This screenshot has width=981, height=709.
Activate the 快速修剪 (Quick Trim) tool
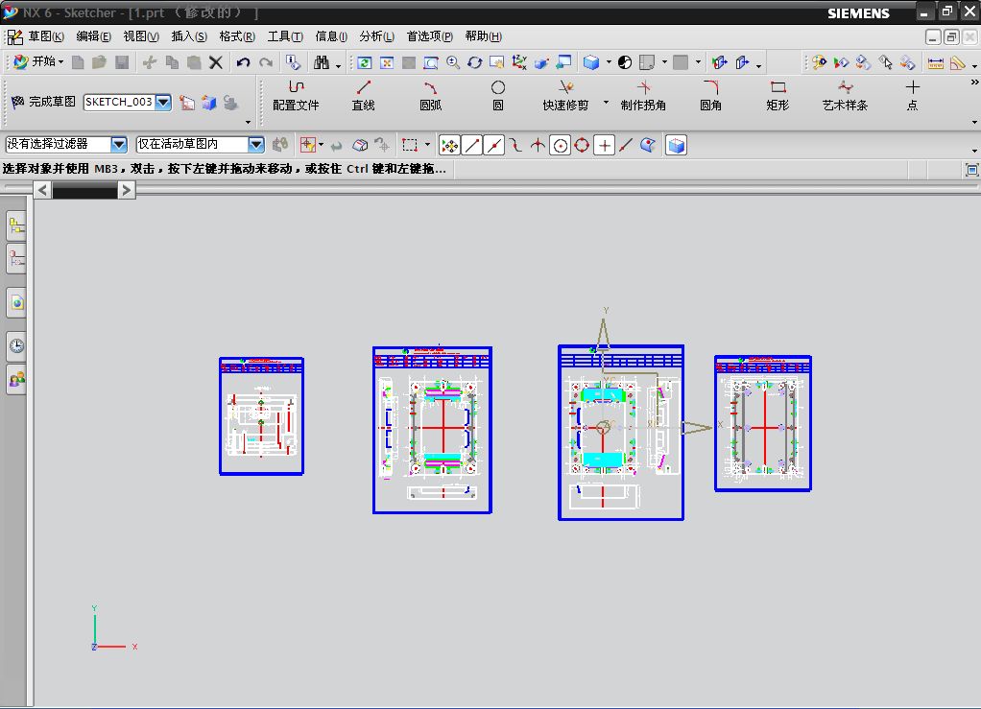pos(565,95)
